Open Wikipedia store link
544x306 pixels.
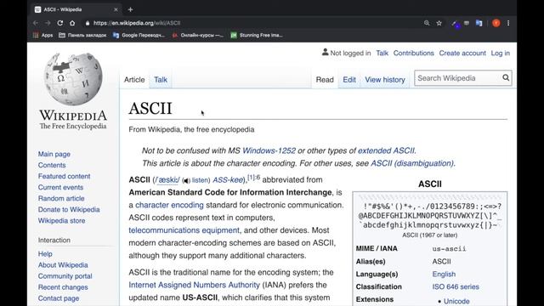tap(61, 221)
